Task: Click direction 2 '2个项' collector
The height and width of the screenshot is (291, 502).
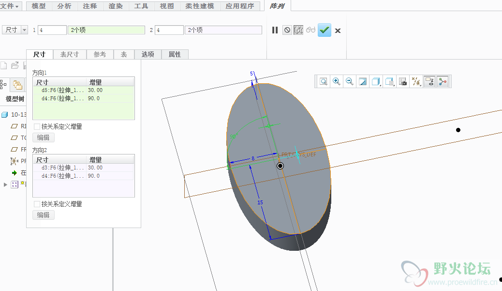Action: (223, 30)
